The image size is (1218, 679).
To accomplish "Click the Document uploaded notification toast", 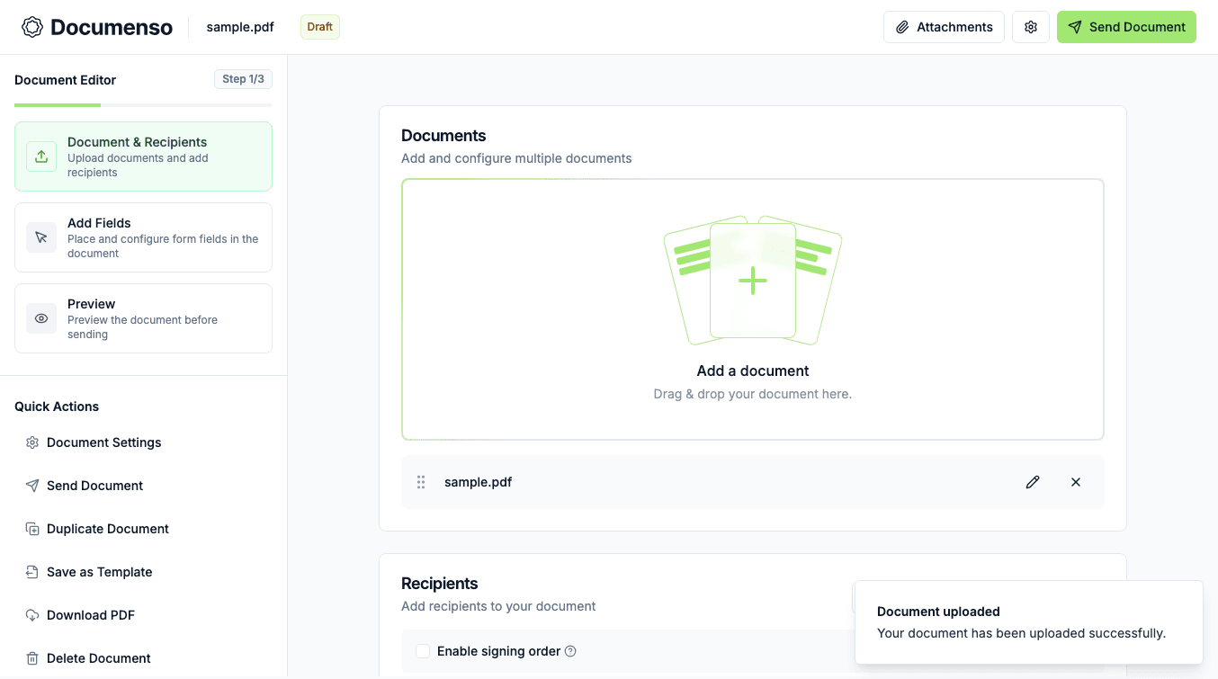I will click(x=1028, y=622).
